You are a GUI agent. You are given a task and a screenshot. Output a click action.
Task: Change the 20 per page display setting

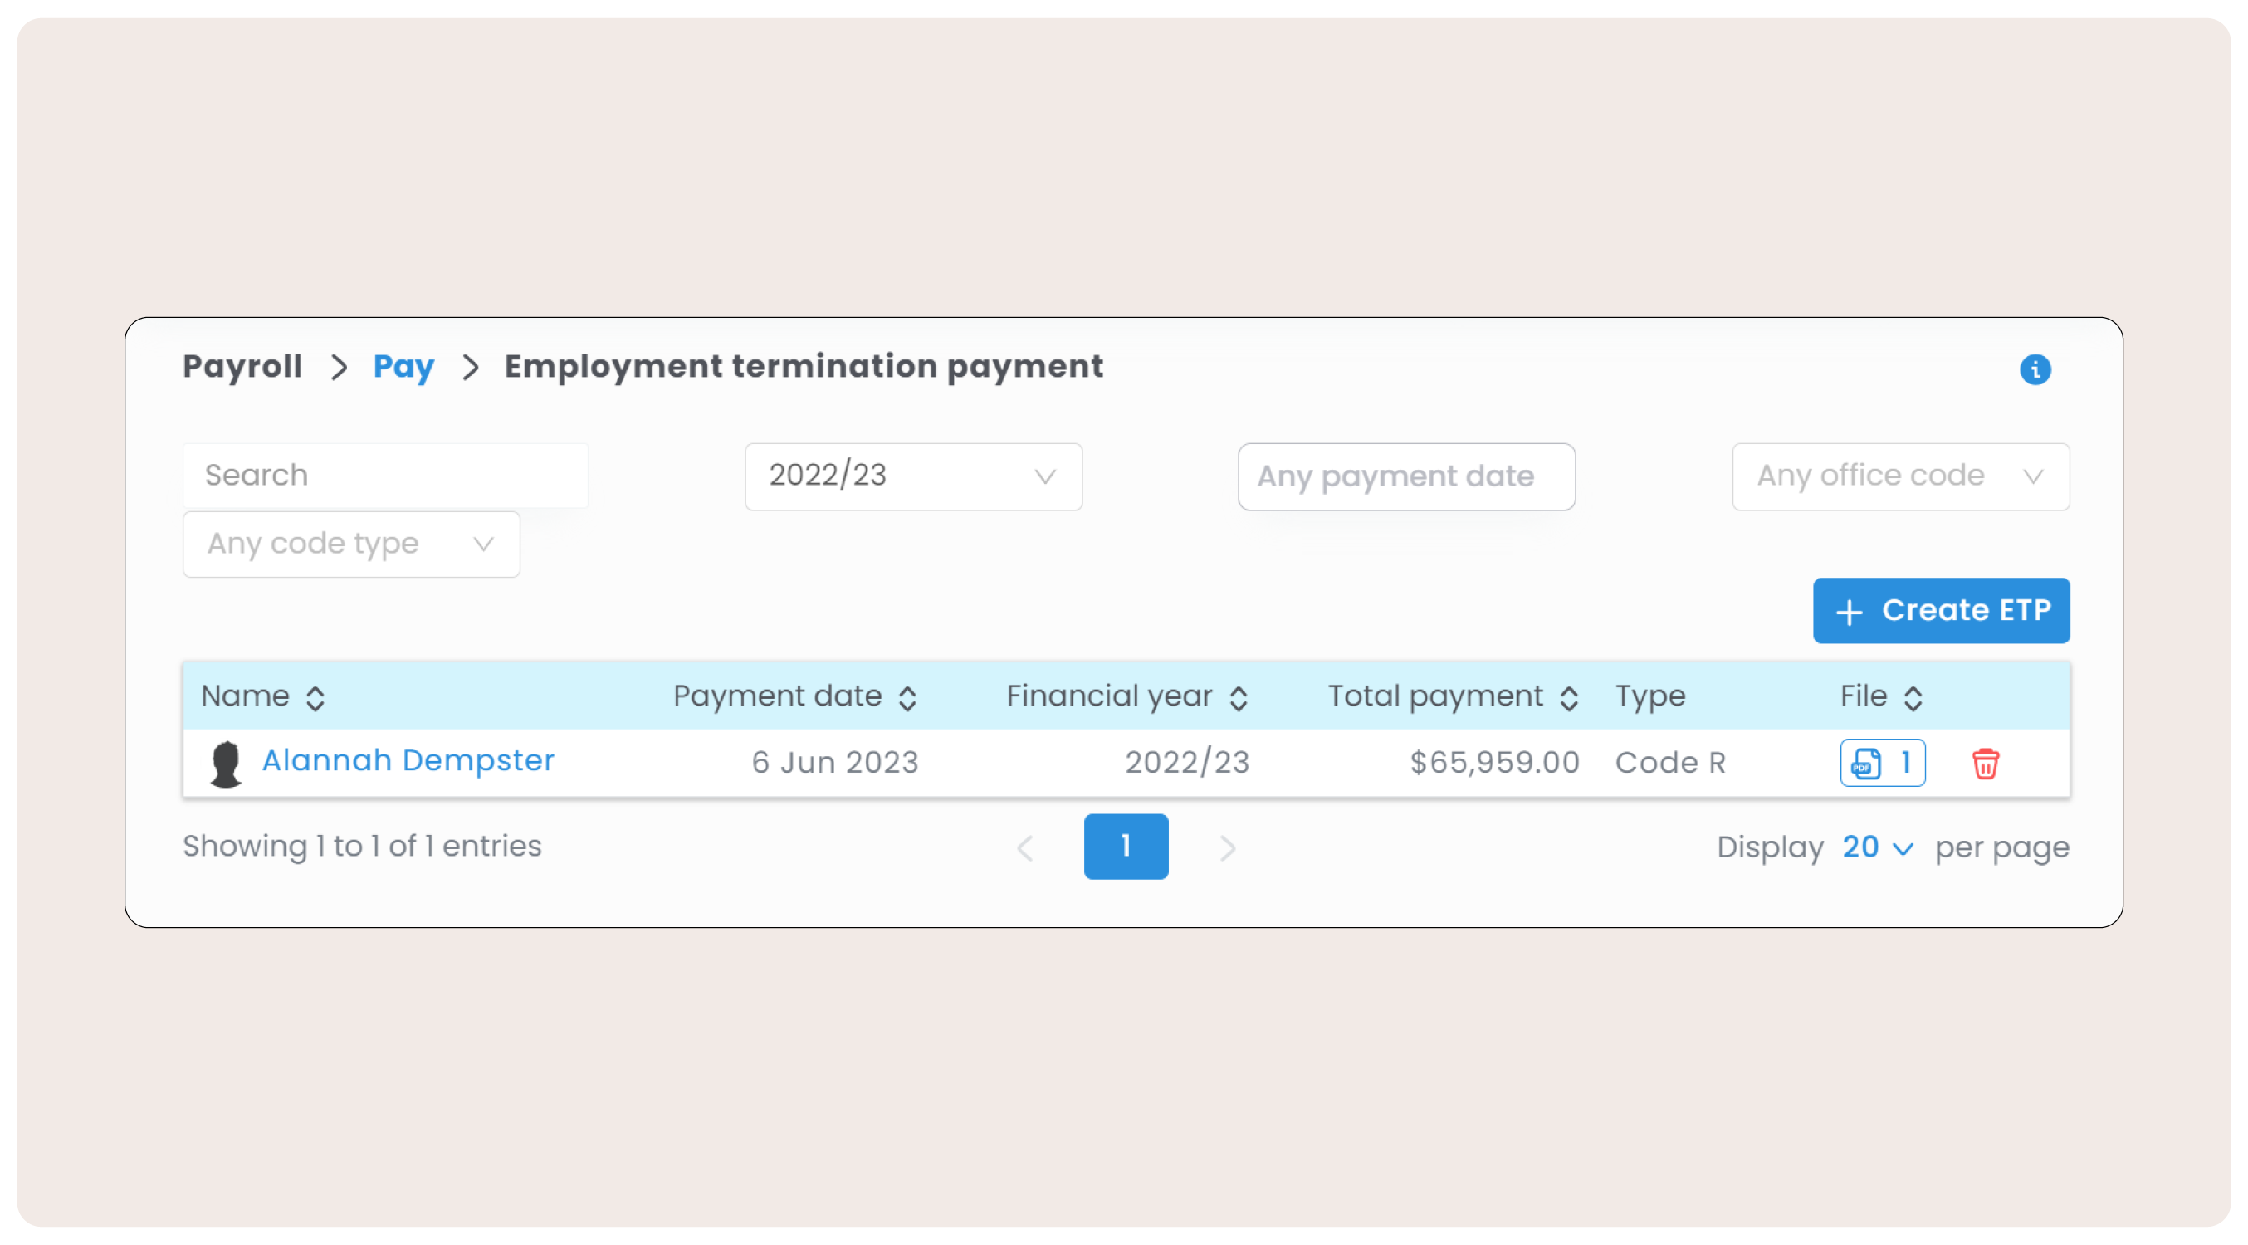pos(1876,847)
